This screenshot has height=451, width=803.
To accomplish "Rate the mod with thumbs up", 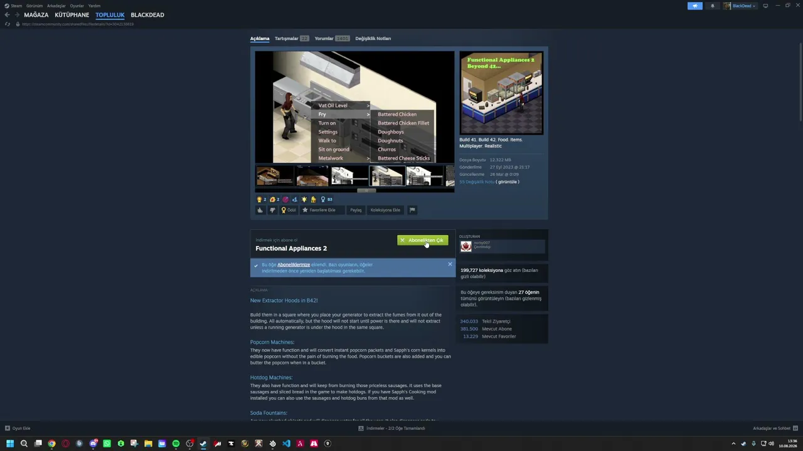I will (260, 210).
